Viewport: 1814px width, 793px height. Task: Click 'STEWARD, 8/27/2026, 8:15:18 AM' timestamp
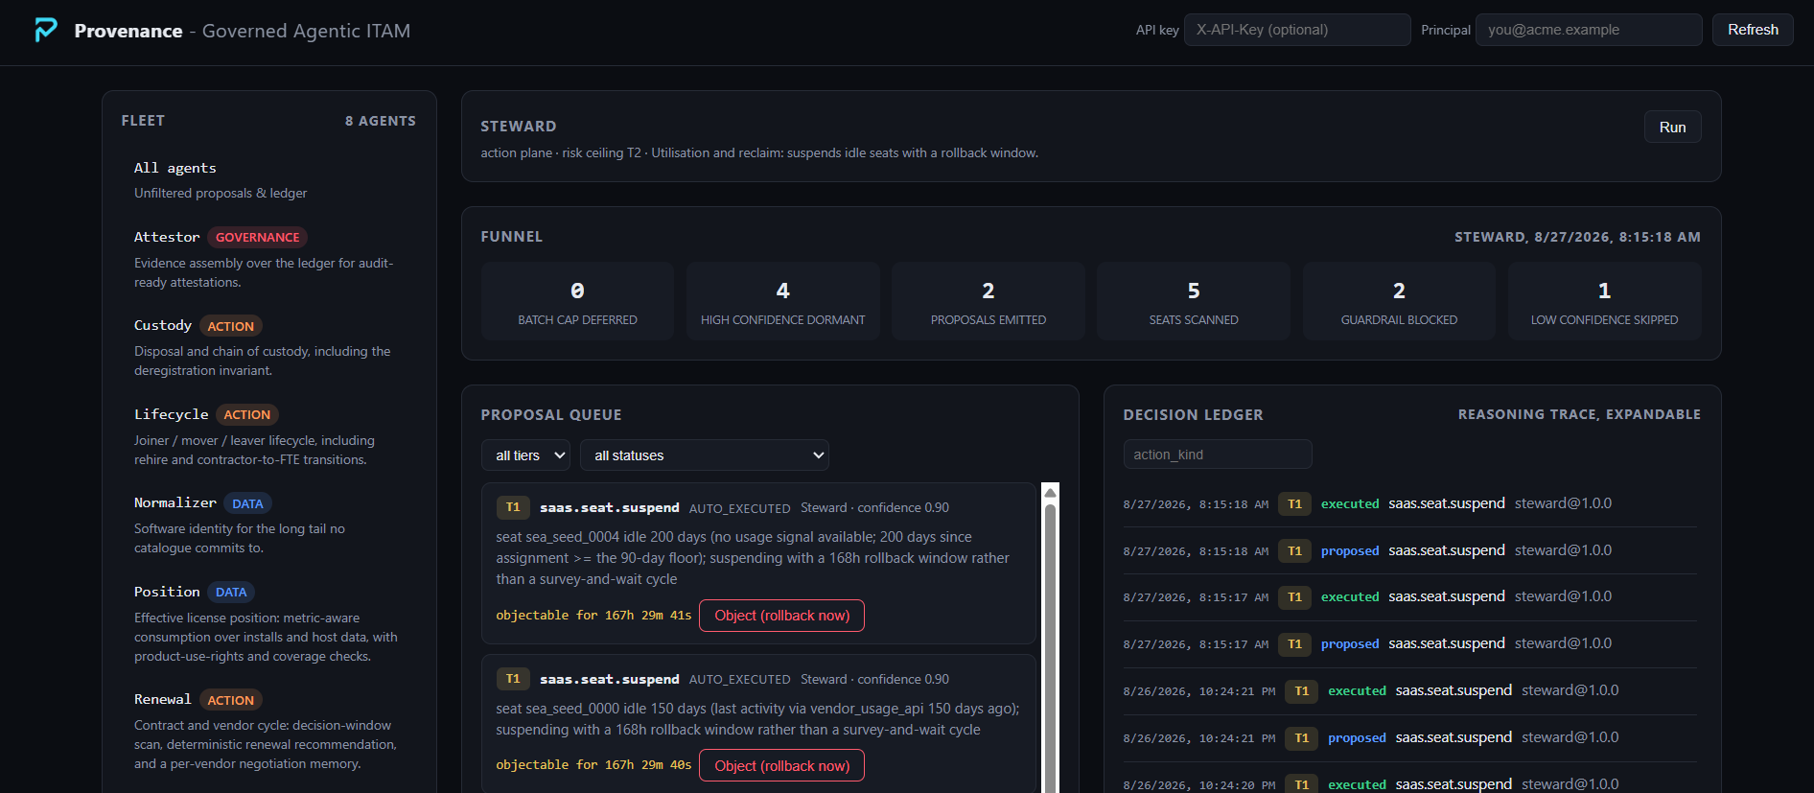click(1577, 237)
